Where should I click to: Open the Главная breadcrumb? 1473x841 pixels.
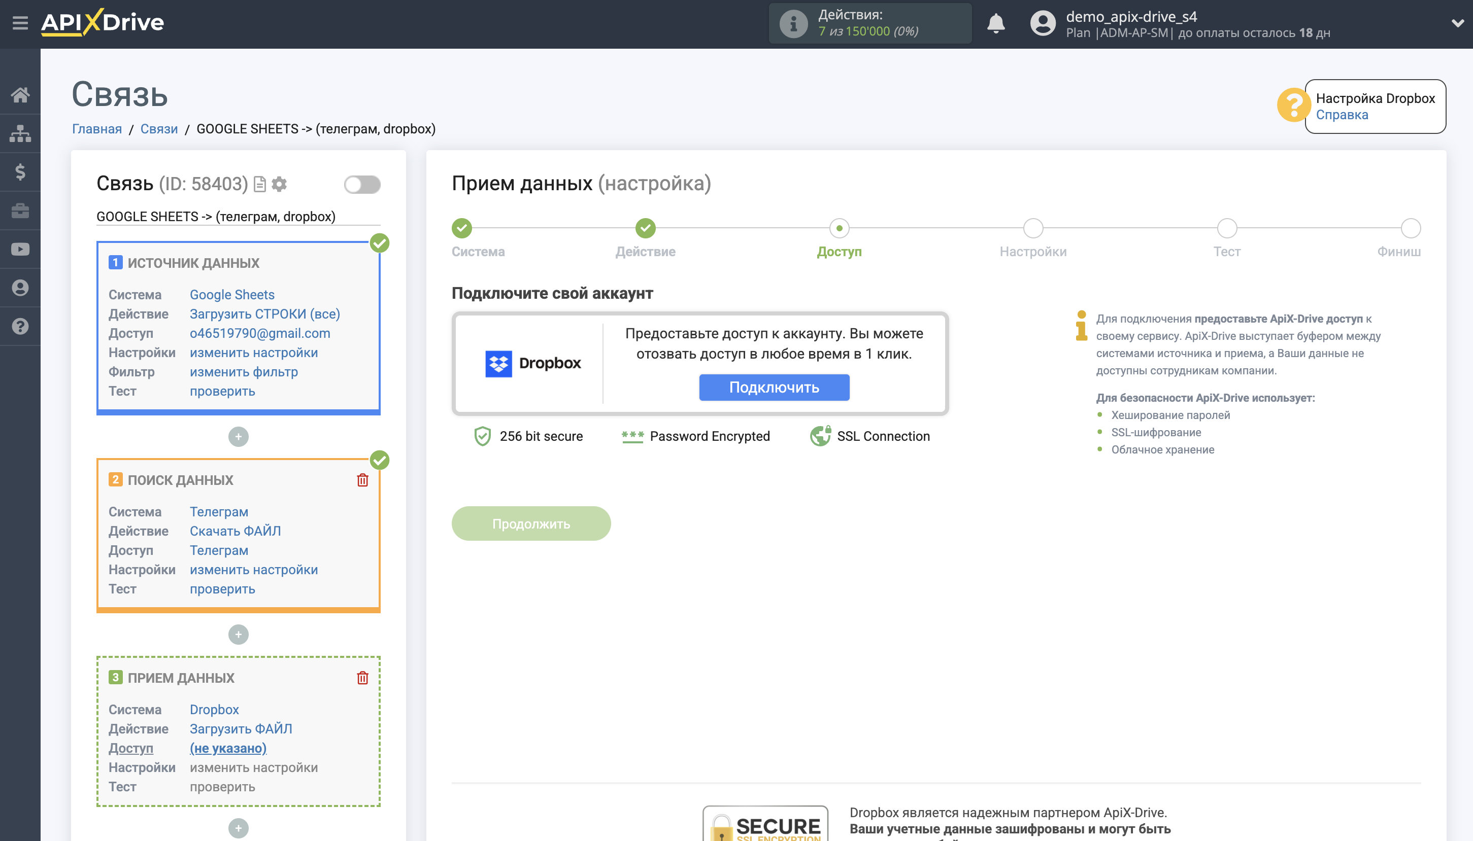(x=97, y=128)
